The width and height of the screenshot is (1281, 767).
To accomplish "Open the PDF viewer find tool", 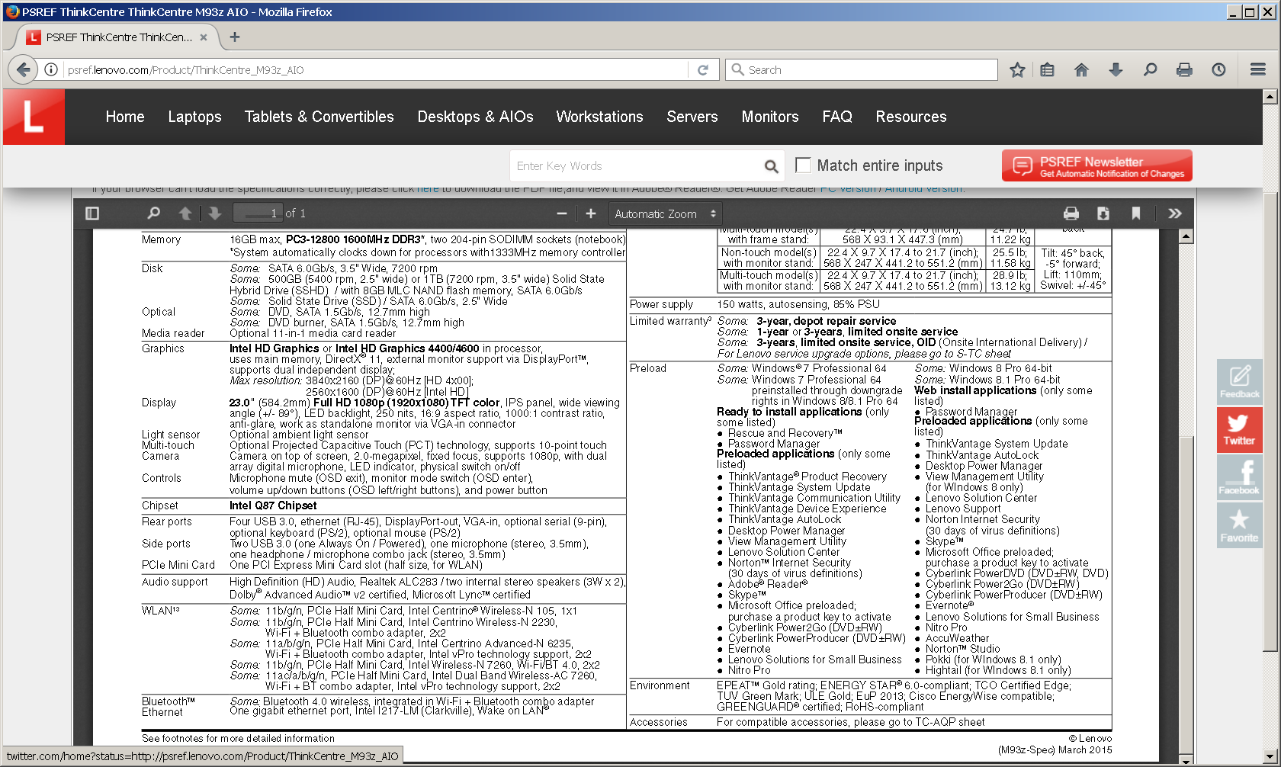I will 153,213.
